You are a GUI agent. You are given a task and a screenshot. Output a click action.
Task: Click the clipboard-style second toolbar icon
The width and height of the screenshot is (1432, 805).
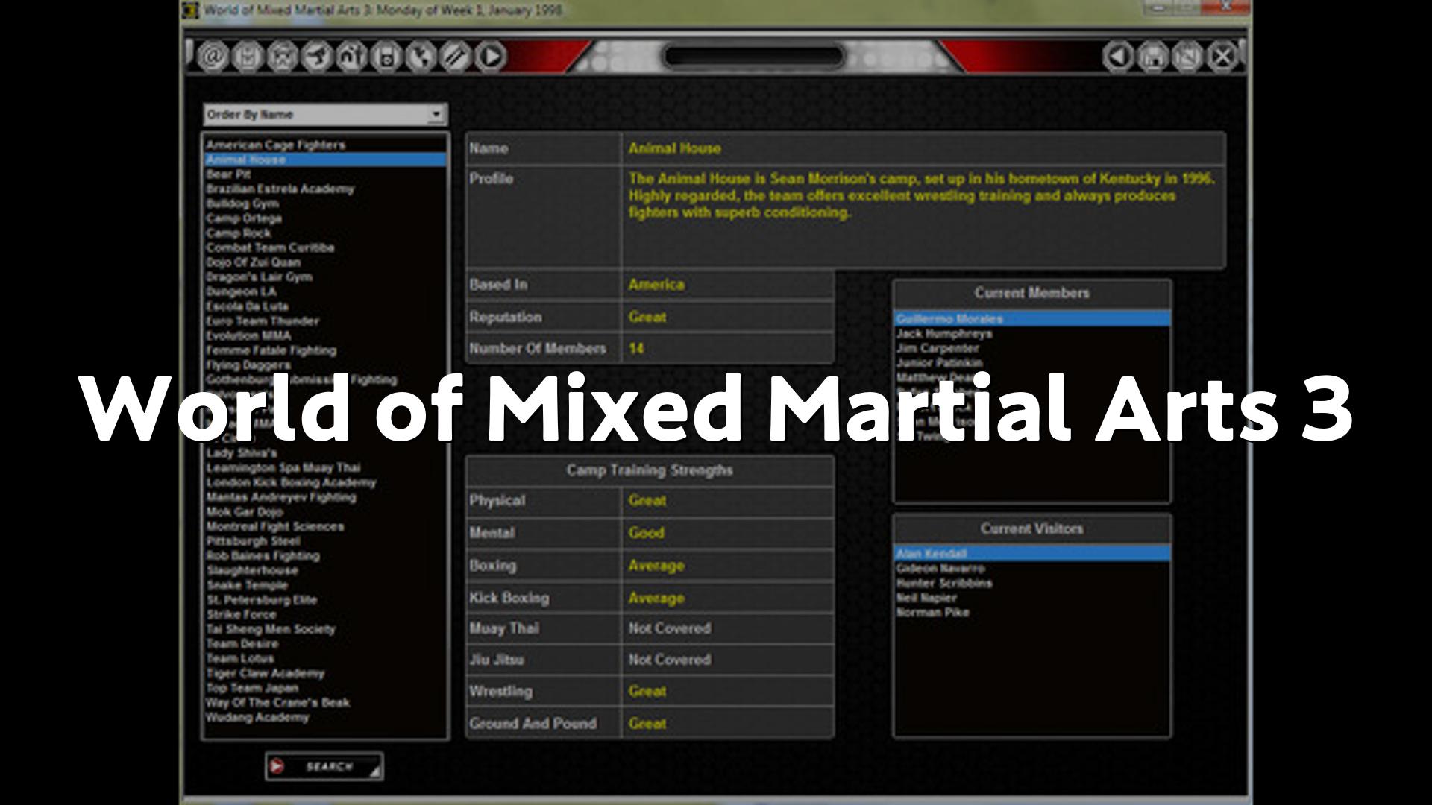(x=248, y=57)
